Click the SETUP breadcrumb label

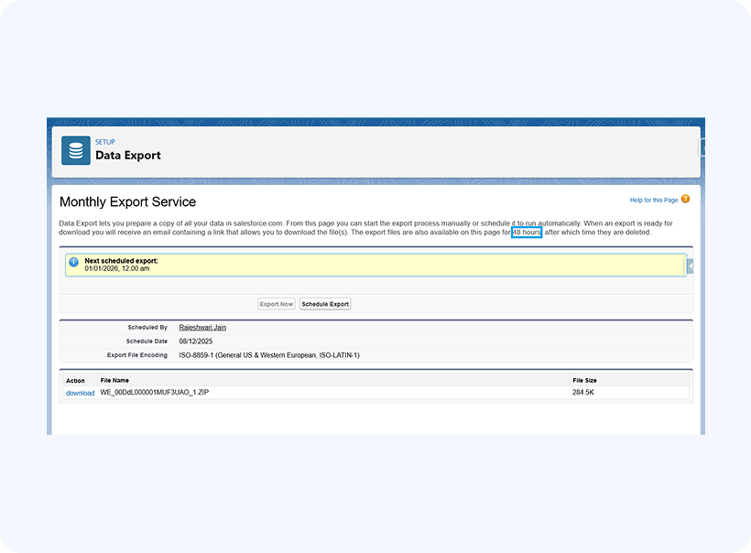coord(105,142)
